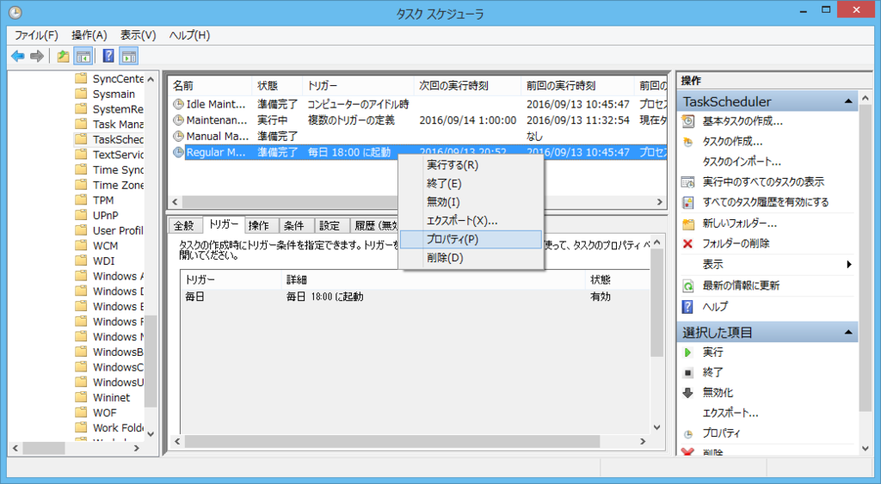Select Sysmain folder in tree
The height and width of the screenshot is (484, 881).
(x=114, y=94)
